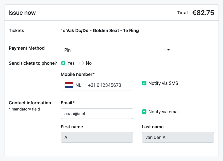Uncheck Notify via SMS checkbox

click(144, 83)
